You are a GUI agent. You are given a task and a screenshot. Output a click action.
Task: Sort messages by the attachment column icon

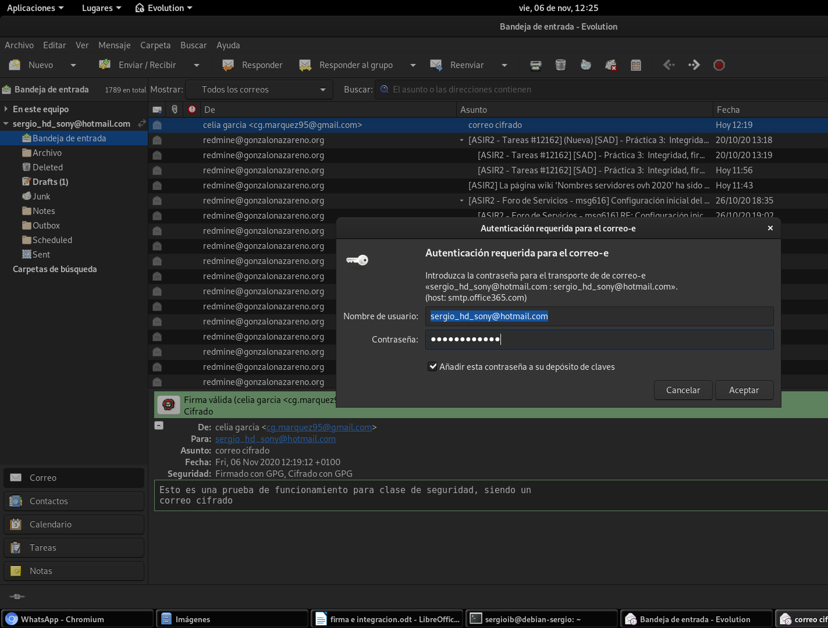point(175,109)
